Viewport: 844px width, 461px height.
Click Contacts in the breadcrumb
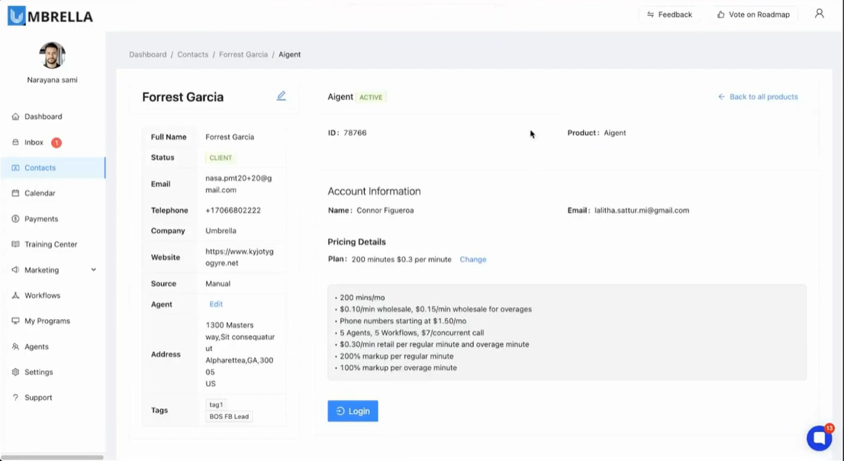(192, 55)
